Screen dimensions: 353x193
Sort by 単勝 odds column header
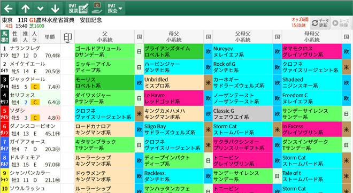click(x=50, y=37)
